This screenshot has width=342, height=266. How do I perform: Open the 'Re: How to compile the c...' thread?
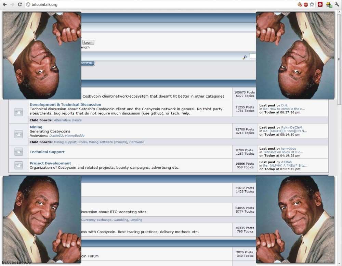click(284, 109)
